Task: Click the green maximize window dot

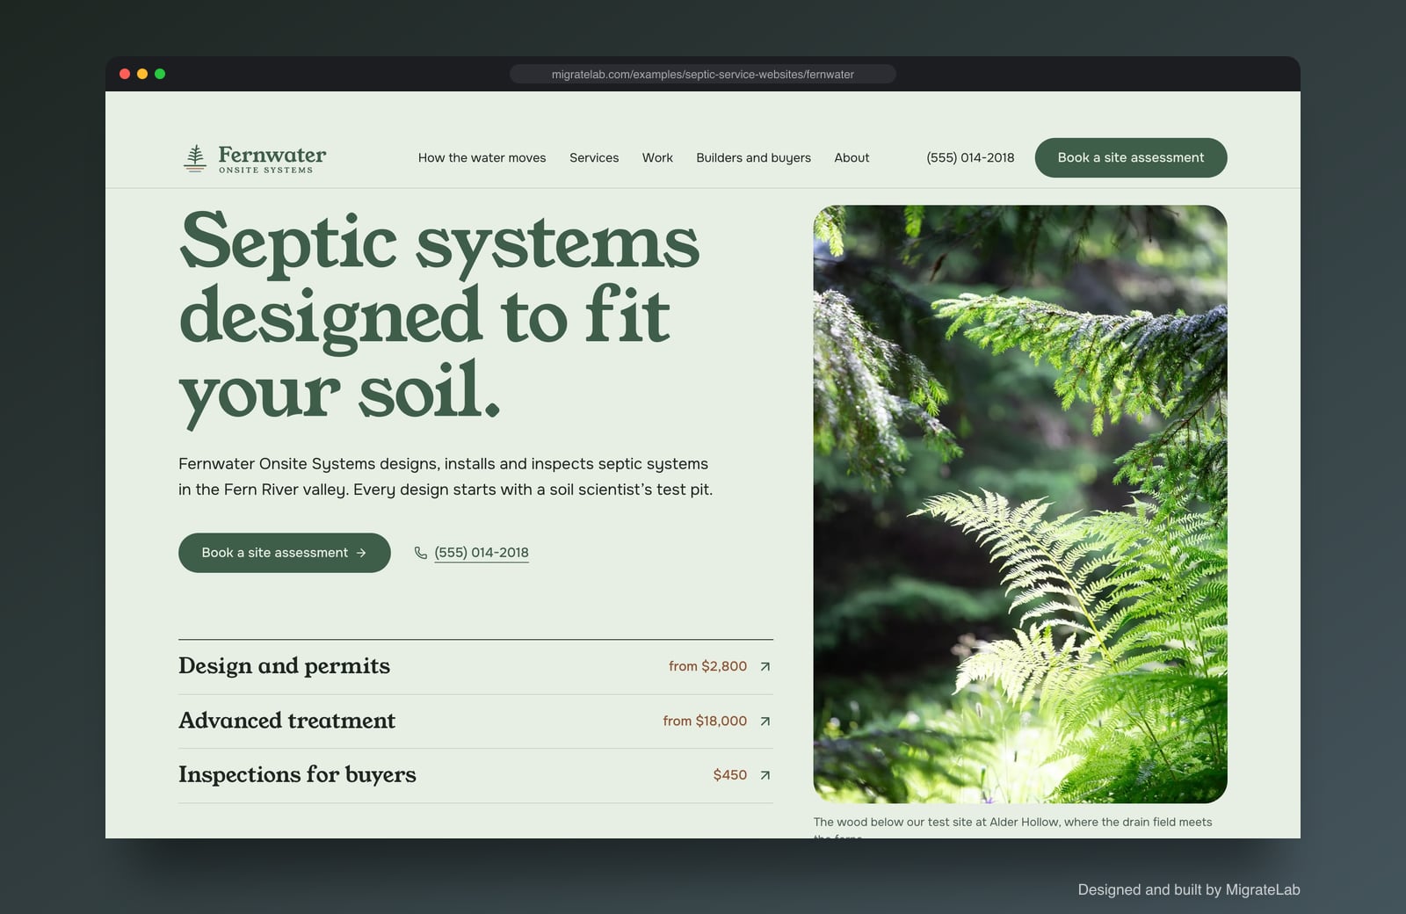Action: click(x=160, y=74)
